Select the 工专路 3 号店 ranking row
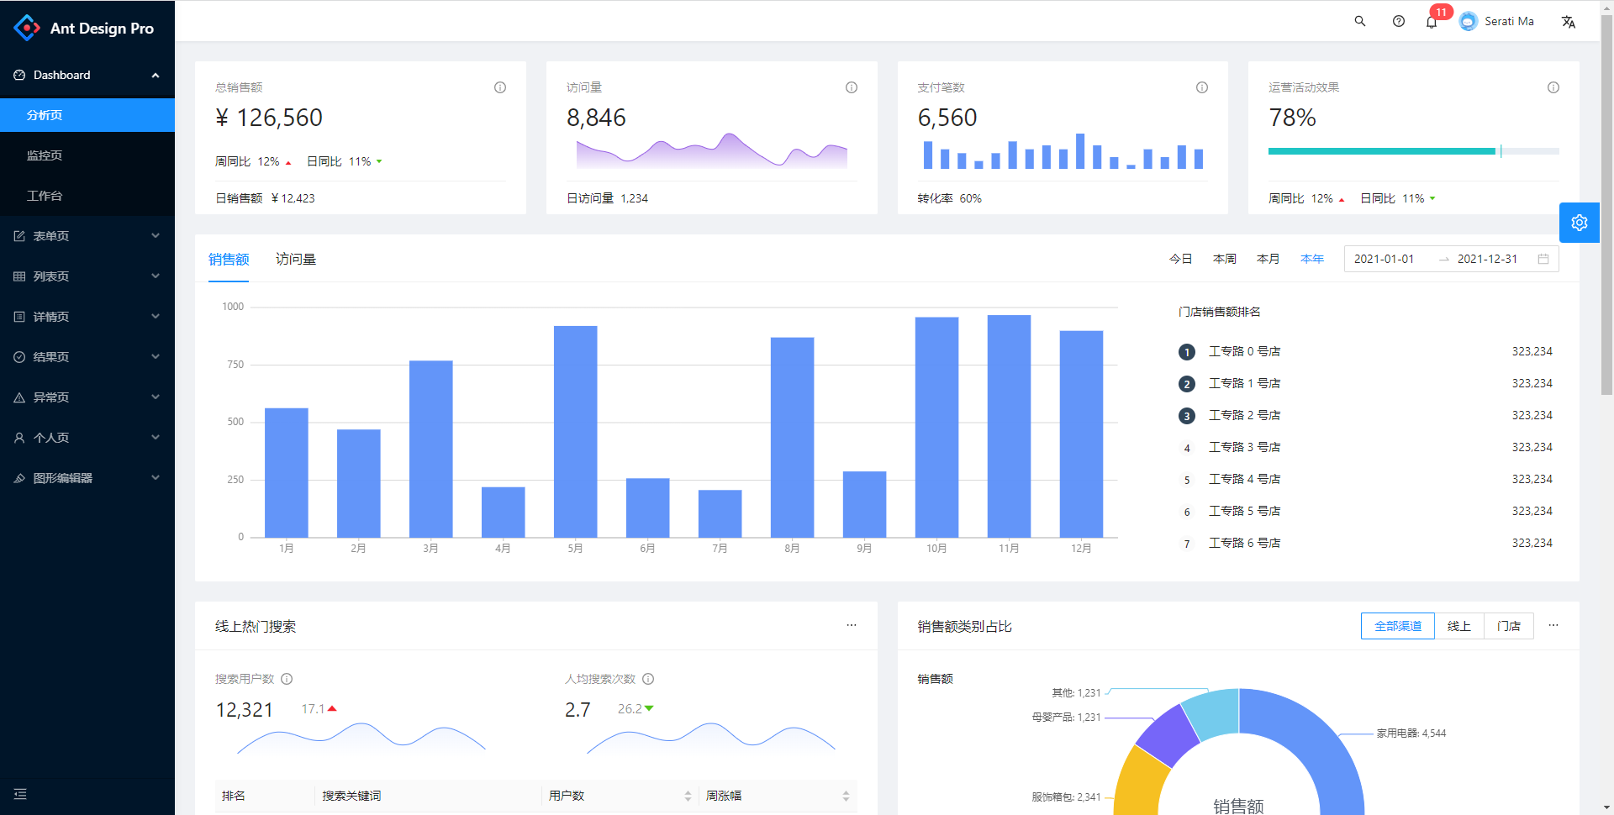The image size is (1614, 815). point(1365,447)
